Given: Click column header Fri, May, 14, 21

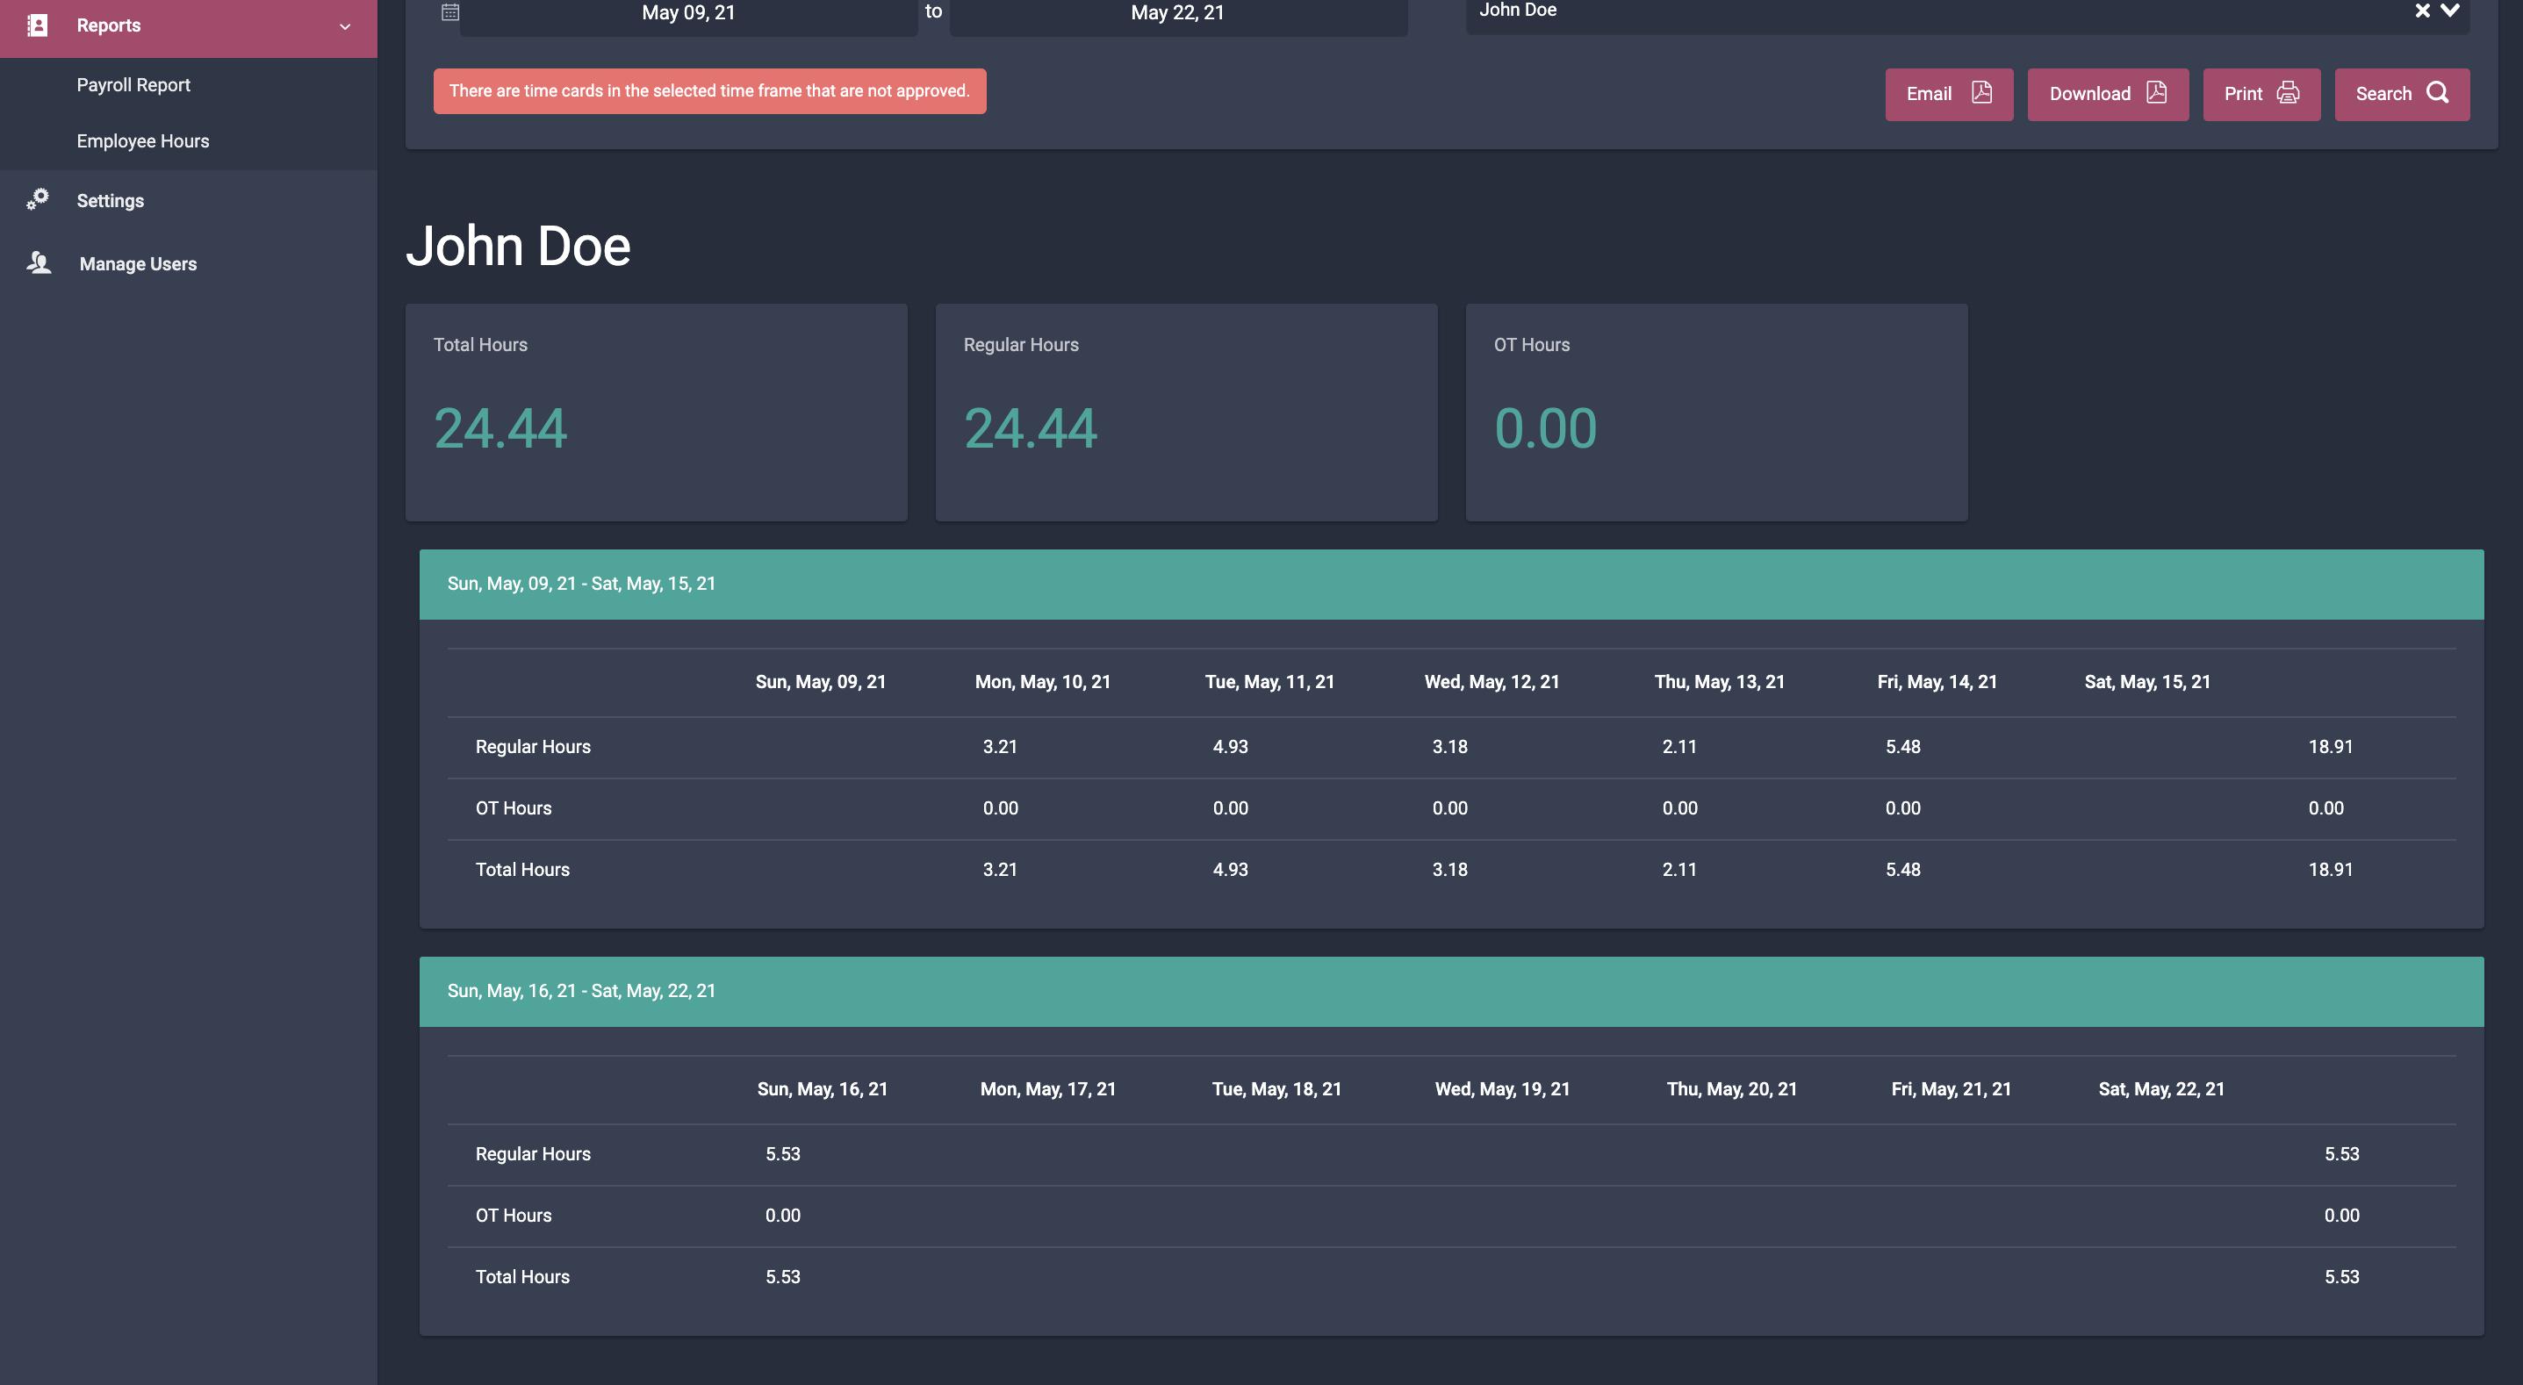Looking at the screenshot, I should coord(1937,682).
